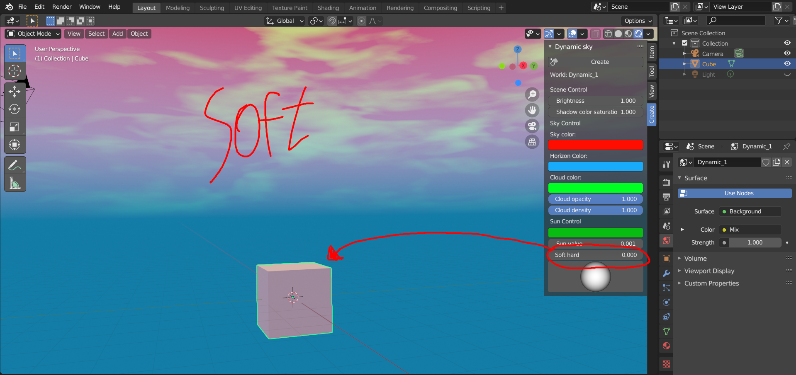Select the Measure tool

(x=15, y=183)
